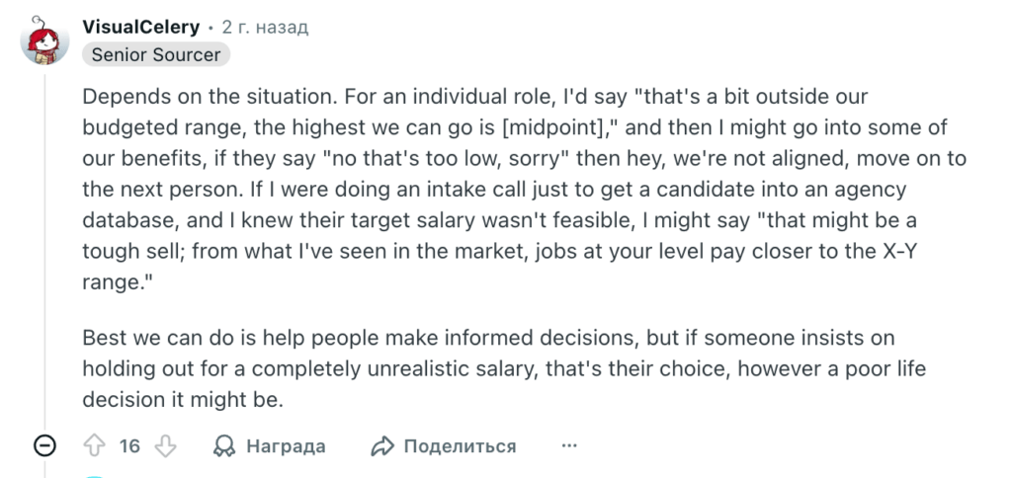
Task: Open the three-dot more options menu
Action: pyautogui.click(x=569, y=446)
